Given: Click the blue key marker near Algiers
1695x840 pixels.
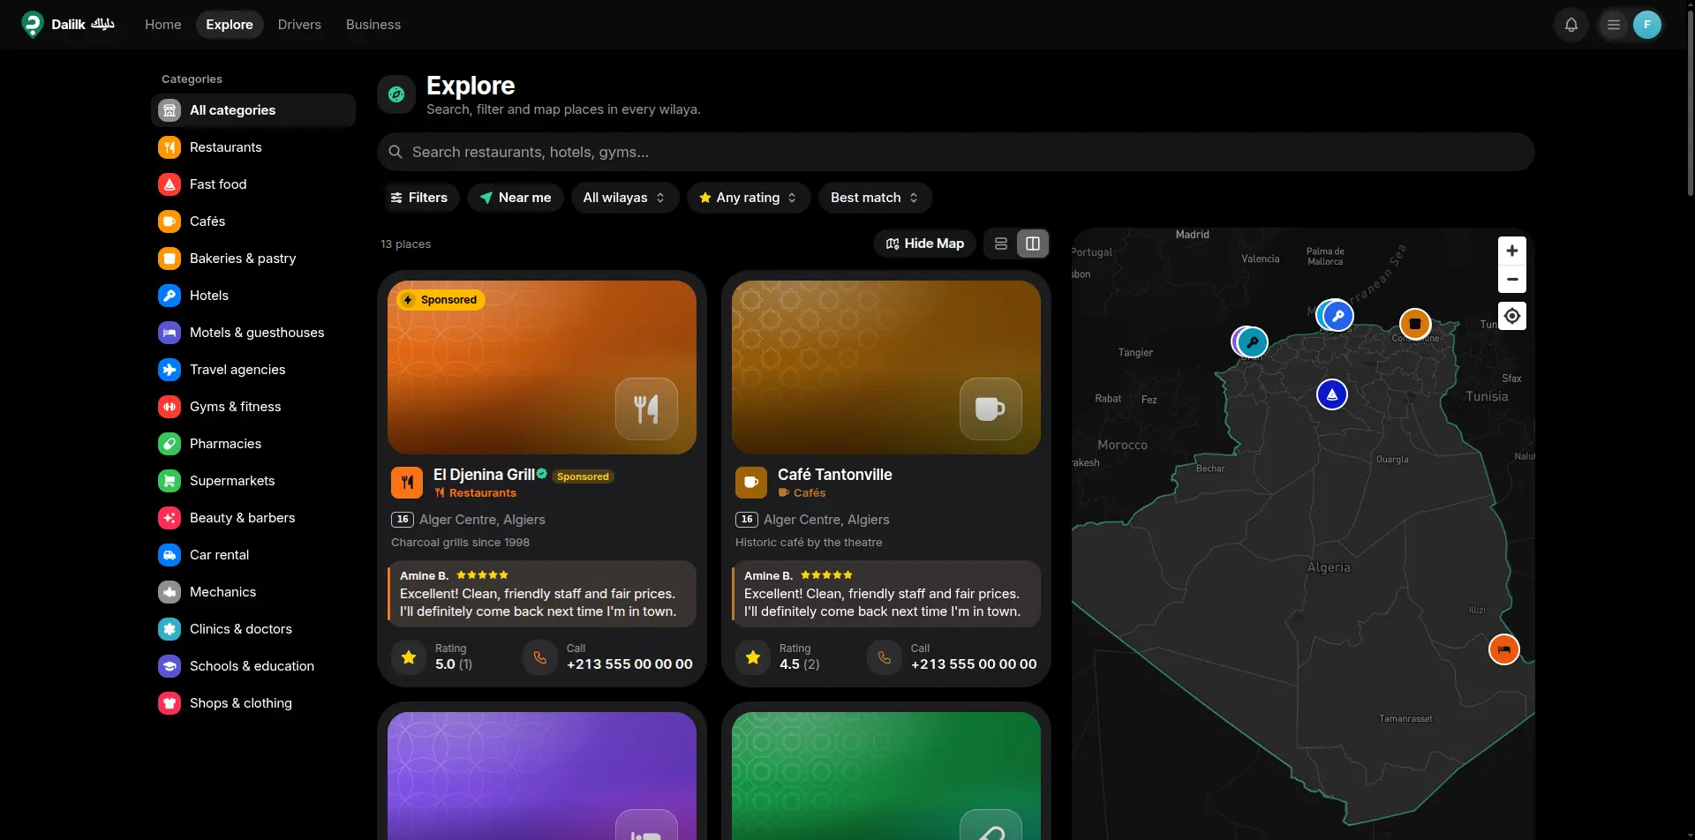Looking at the screenshot, I should [x=1338, y=315].
